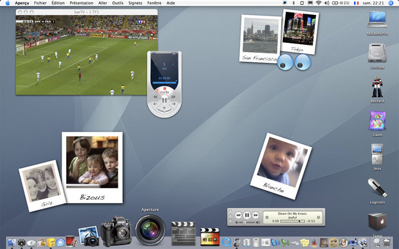Click the iTunes song progress bar
Image resolution: width=399 pixels, height=249 pixels.
click(292, 221)
